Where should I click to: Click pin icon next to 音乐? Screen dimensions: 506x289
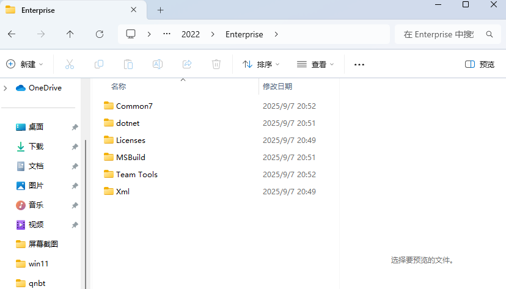click(x=75, y=205)
